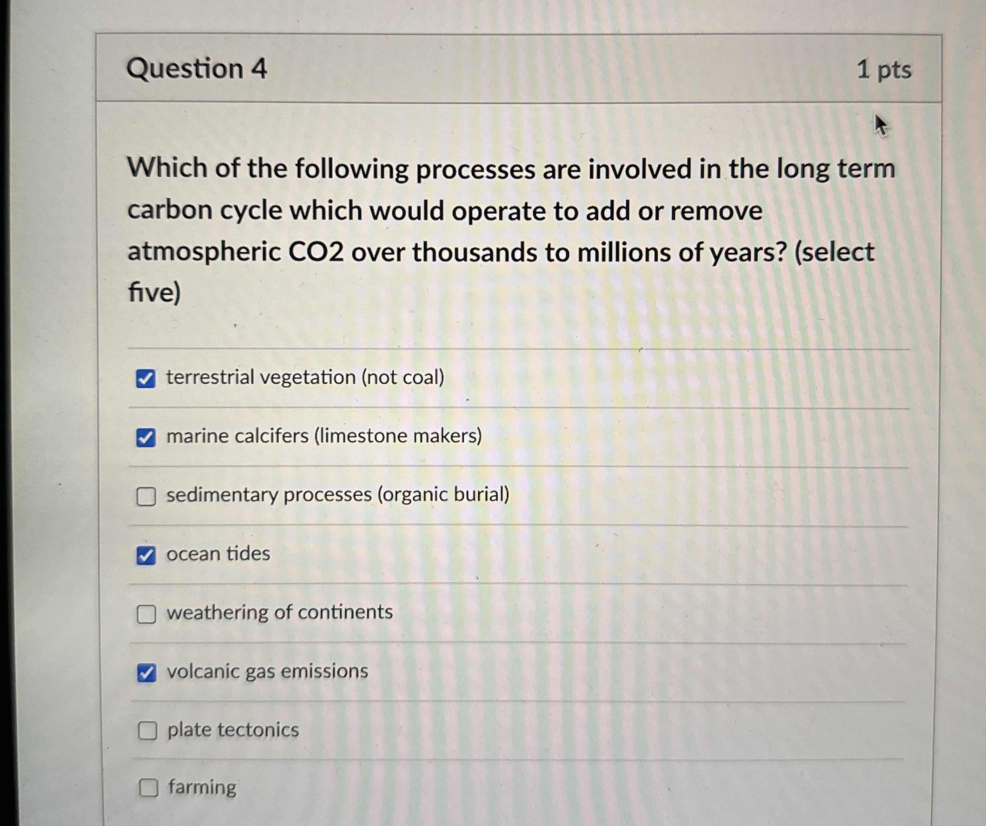This screenshot has width=986, height=826.
Task: Click the marine calcifers label text
Action: (x=324, y=436)
